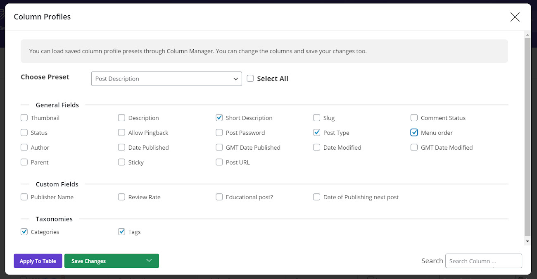Focus the Search Column input field
Screen dimensions: 537x279
(x=484, y=261)
